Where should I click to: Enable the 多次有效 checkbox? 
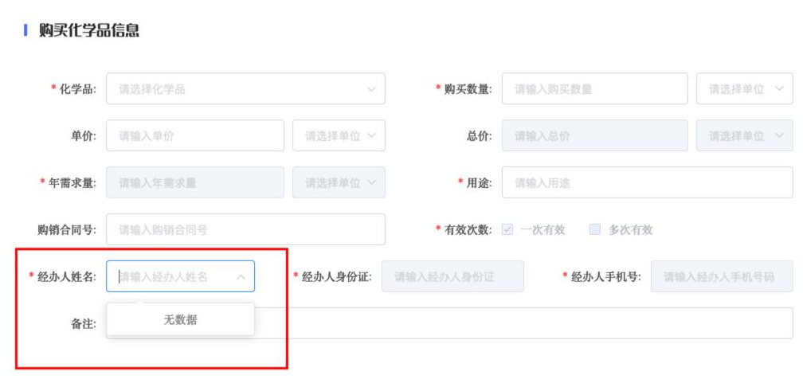[594, 230]
